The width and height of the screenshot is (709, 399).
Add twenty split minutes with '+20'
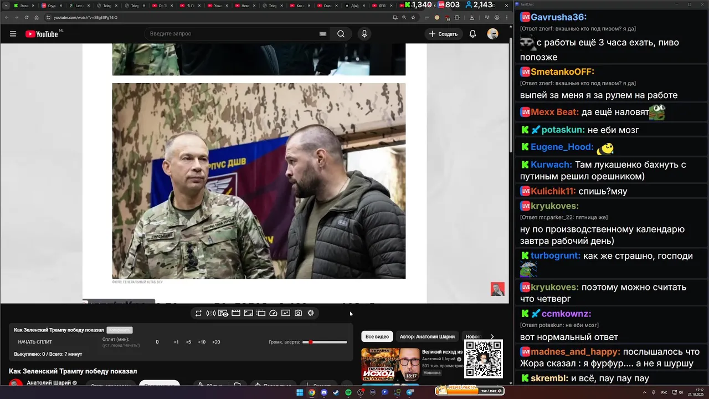tap(216, 342)
